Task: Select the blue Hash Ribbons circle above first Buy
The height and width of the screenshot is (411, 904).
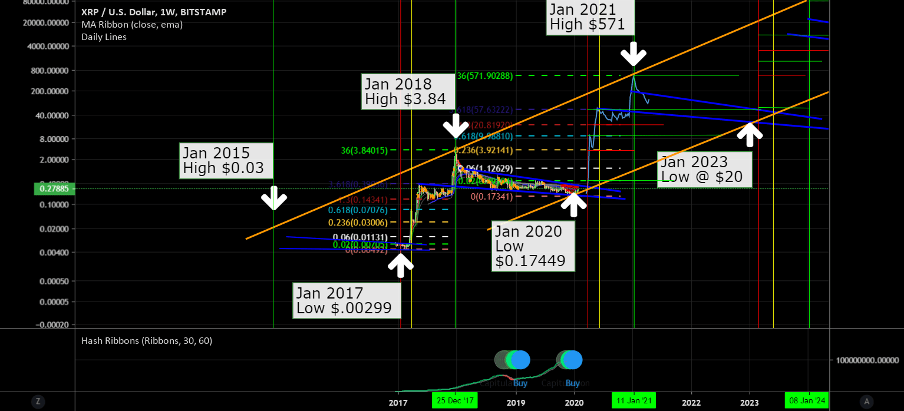Action: (x=520, y=359)
